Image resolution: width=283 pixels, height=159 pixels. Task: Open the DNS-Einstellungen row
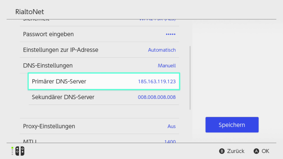[48, 65]
